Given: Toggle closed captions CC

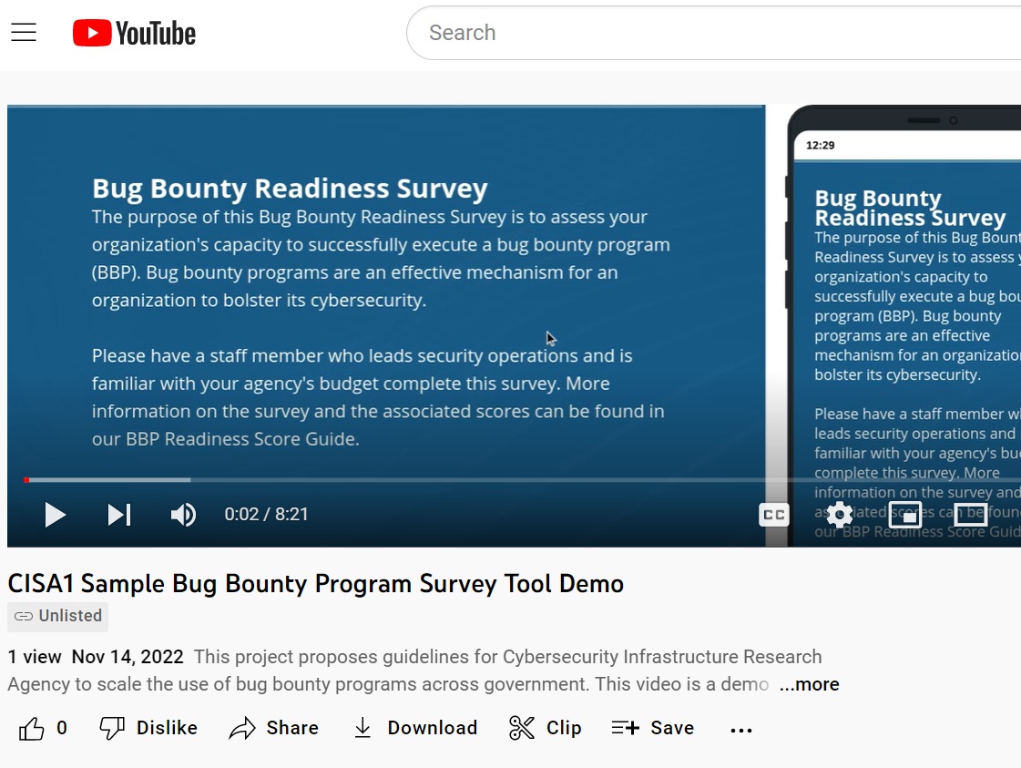Looking at the screenshot, I should point(773,515).
